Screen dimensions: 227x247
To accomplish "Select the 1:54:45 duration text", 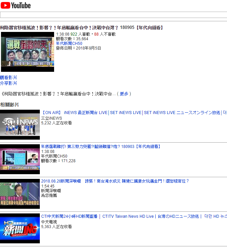I will tap(48, 186).
